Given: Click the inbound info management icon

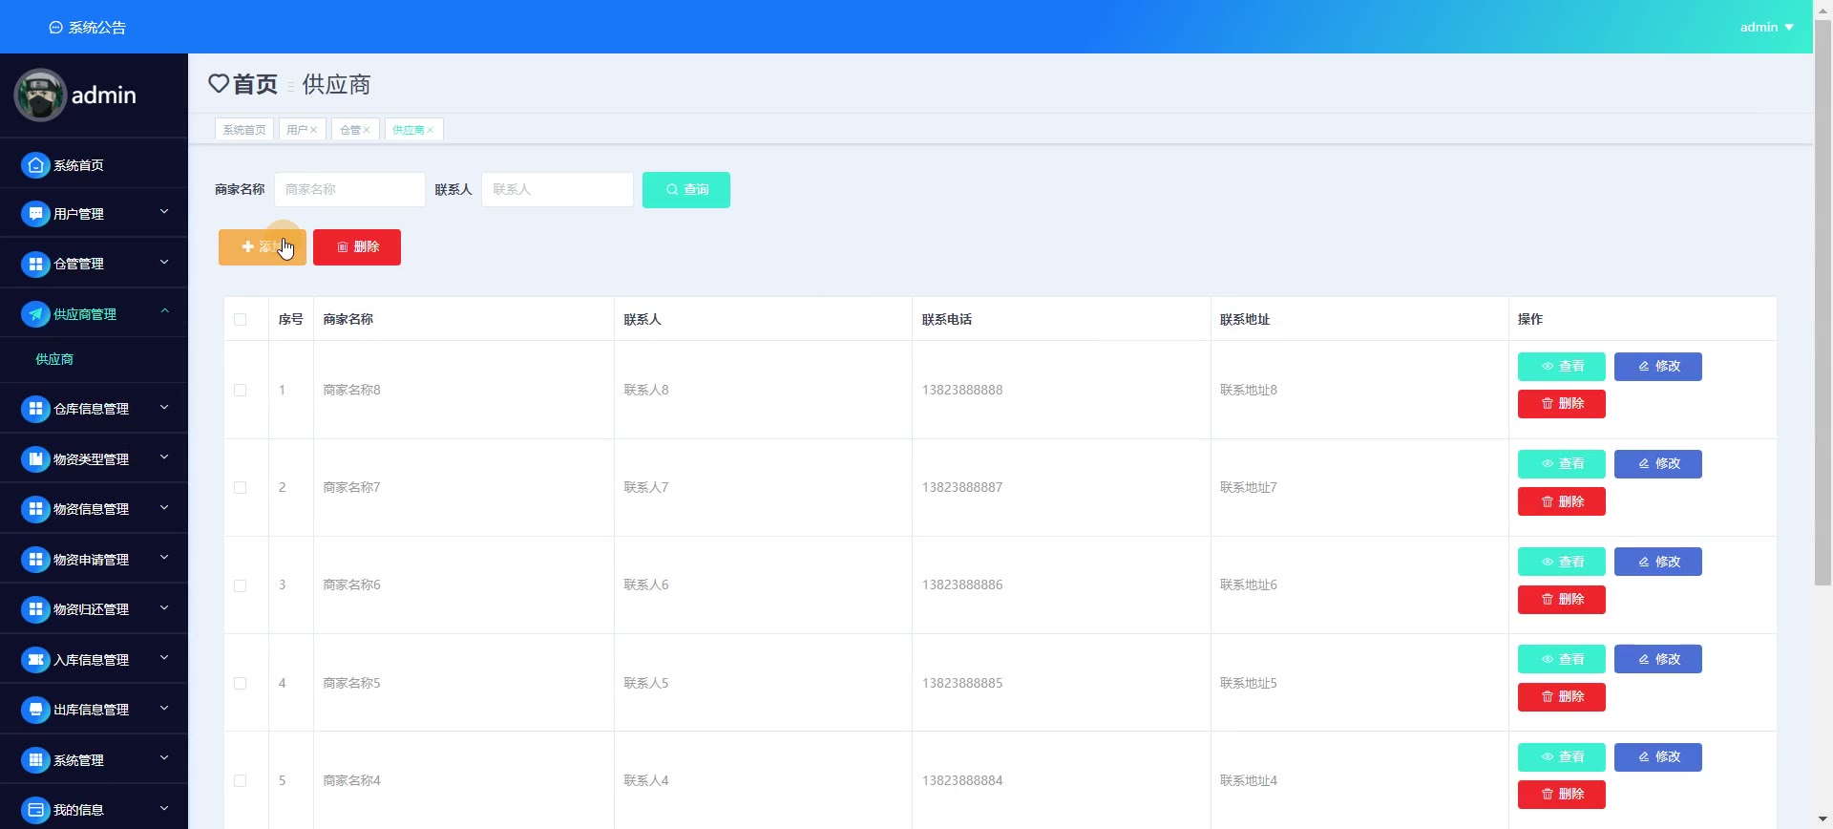Looking at the screenshot, I should coord(35,660).
